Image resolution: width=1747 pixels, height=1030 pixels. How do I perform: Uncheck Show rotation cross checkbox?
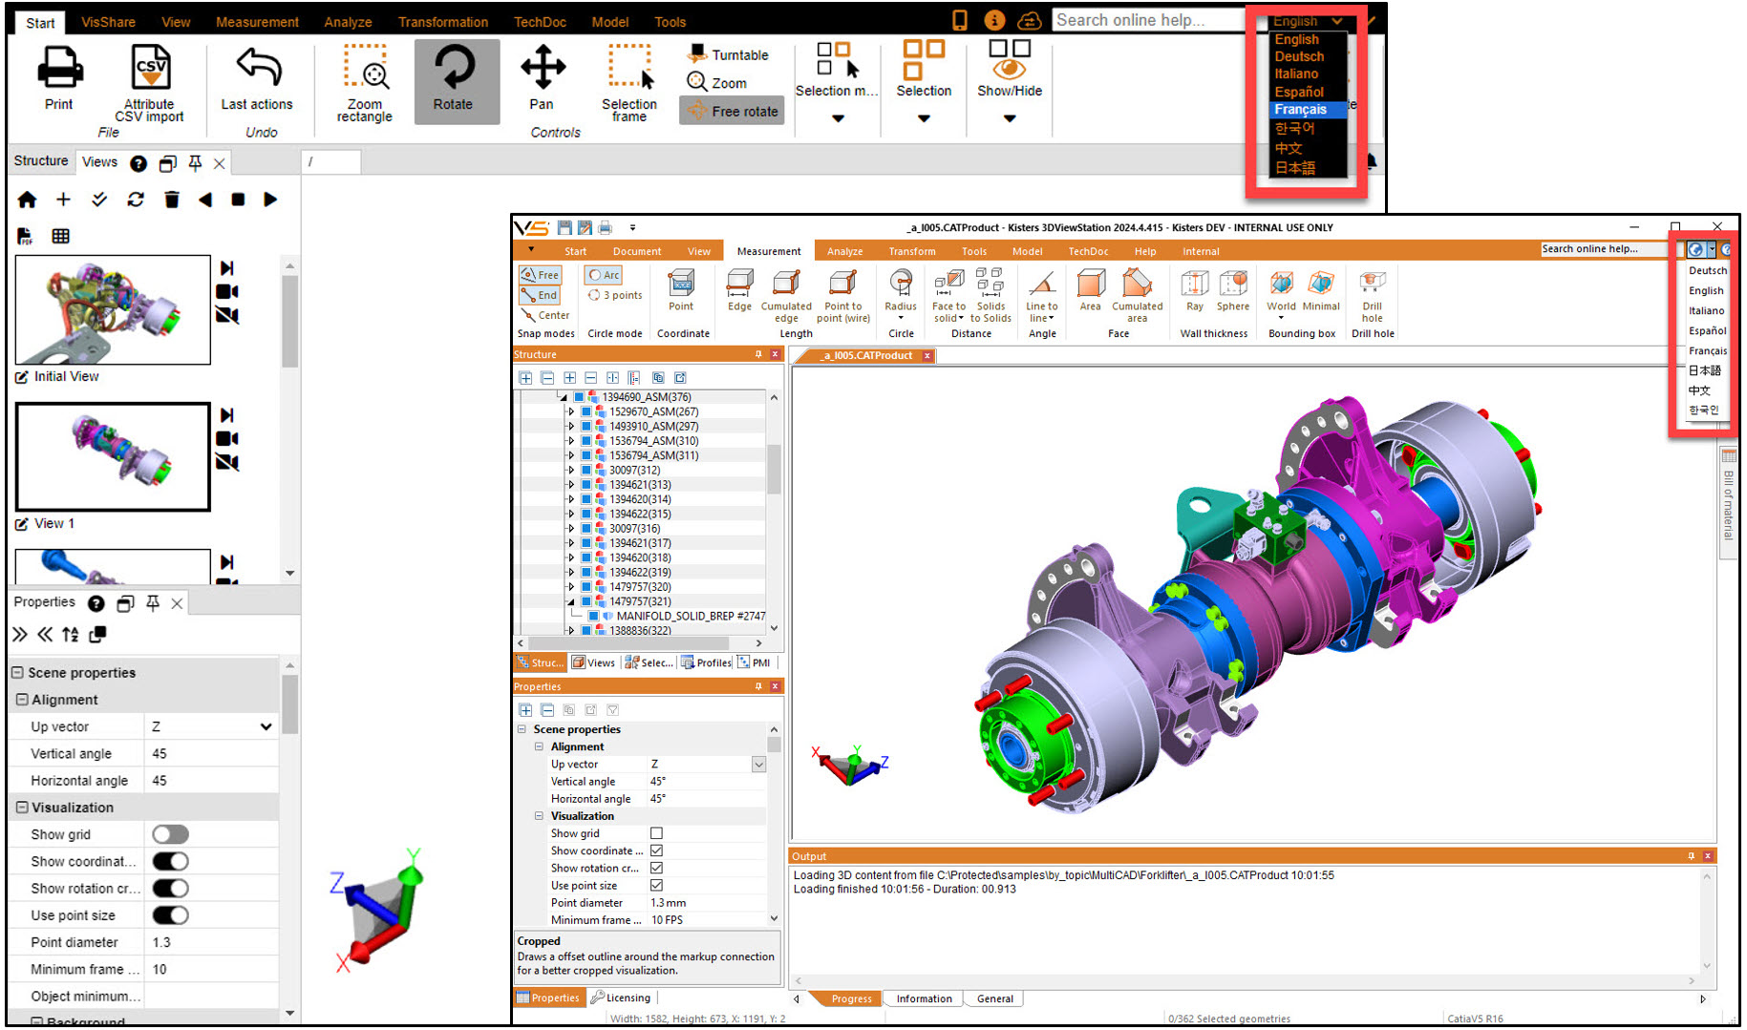click(656, 868)
